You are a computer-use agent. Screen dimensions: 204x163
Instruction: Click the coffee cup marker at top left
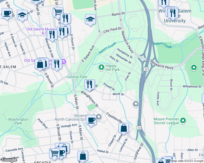[x=7, y=14]
